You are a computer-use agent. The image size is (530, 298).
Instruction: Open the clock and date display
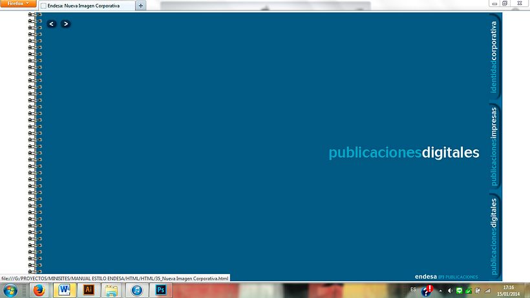(509, 290)
